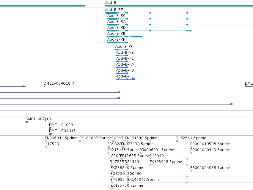Click the Abd-B gene label
The width and height of the screenshot is (253, 190).
[x=111, y=3]
